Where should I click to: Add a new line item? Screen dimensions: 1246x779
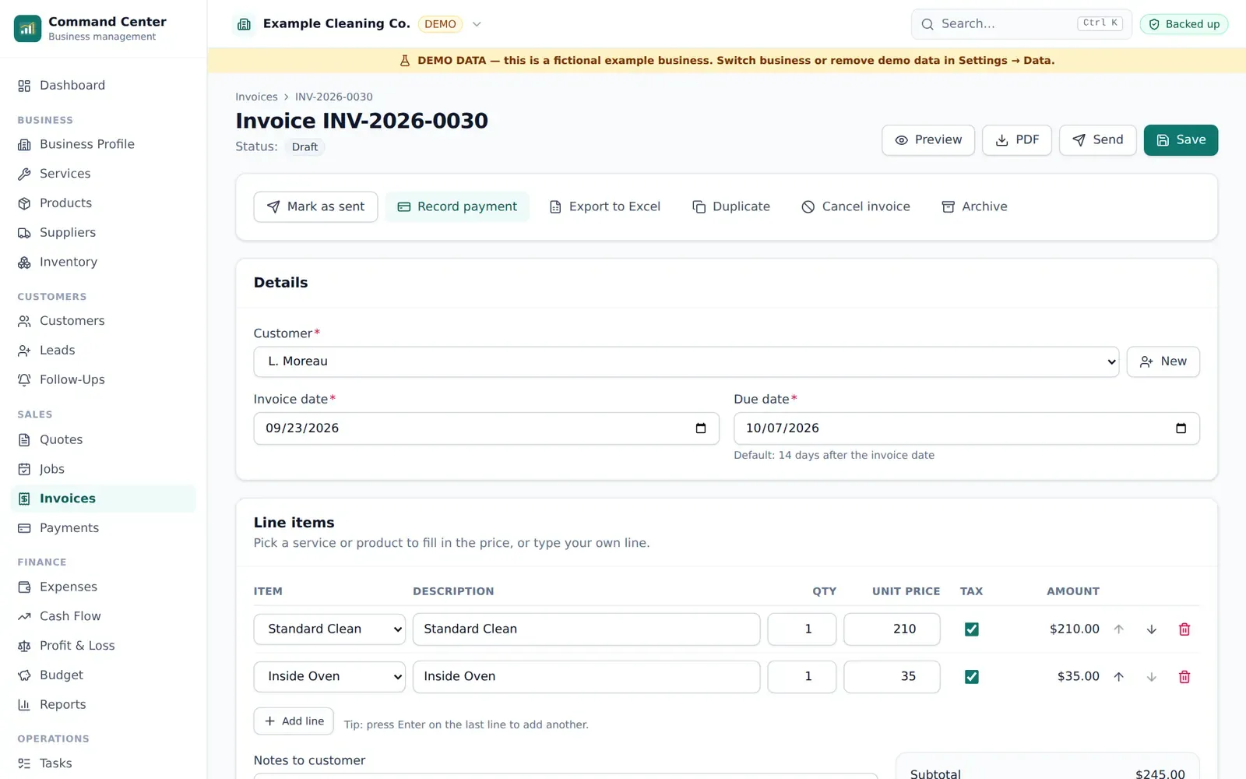point(294,721)
